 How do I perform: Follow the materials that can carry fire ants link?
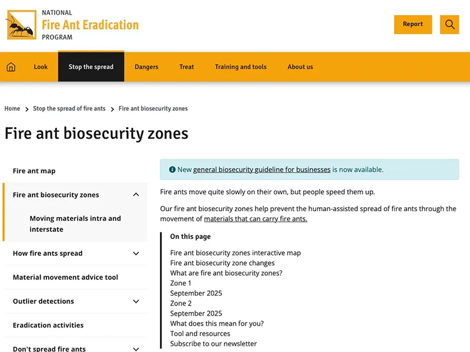[256, 219]
